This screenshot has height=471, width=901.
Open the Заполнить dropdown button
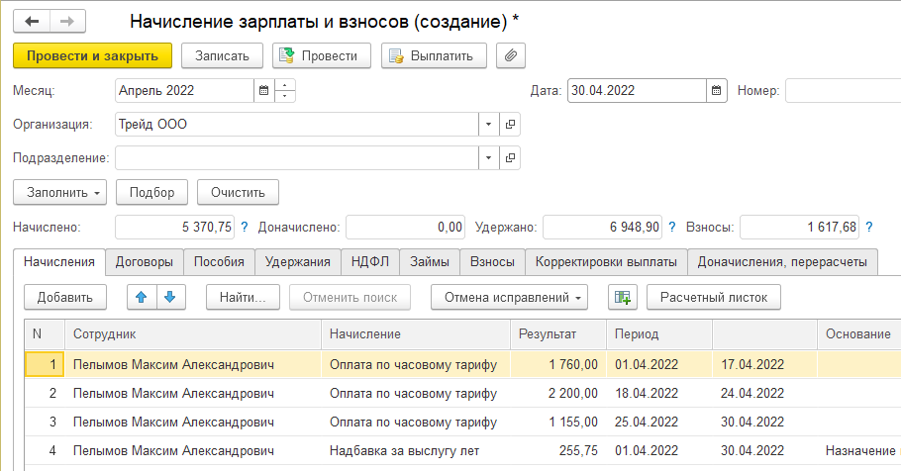click(x=60, y=192)
